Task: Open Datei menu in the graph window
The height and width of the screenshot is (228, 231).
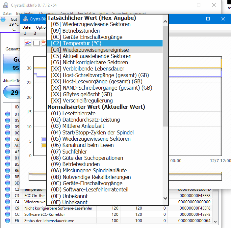Action: [x=27, y=27]
